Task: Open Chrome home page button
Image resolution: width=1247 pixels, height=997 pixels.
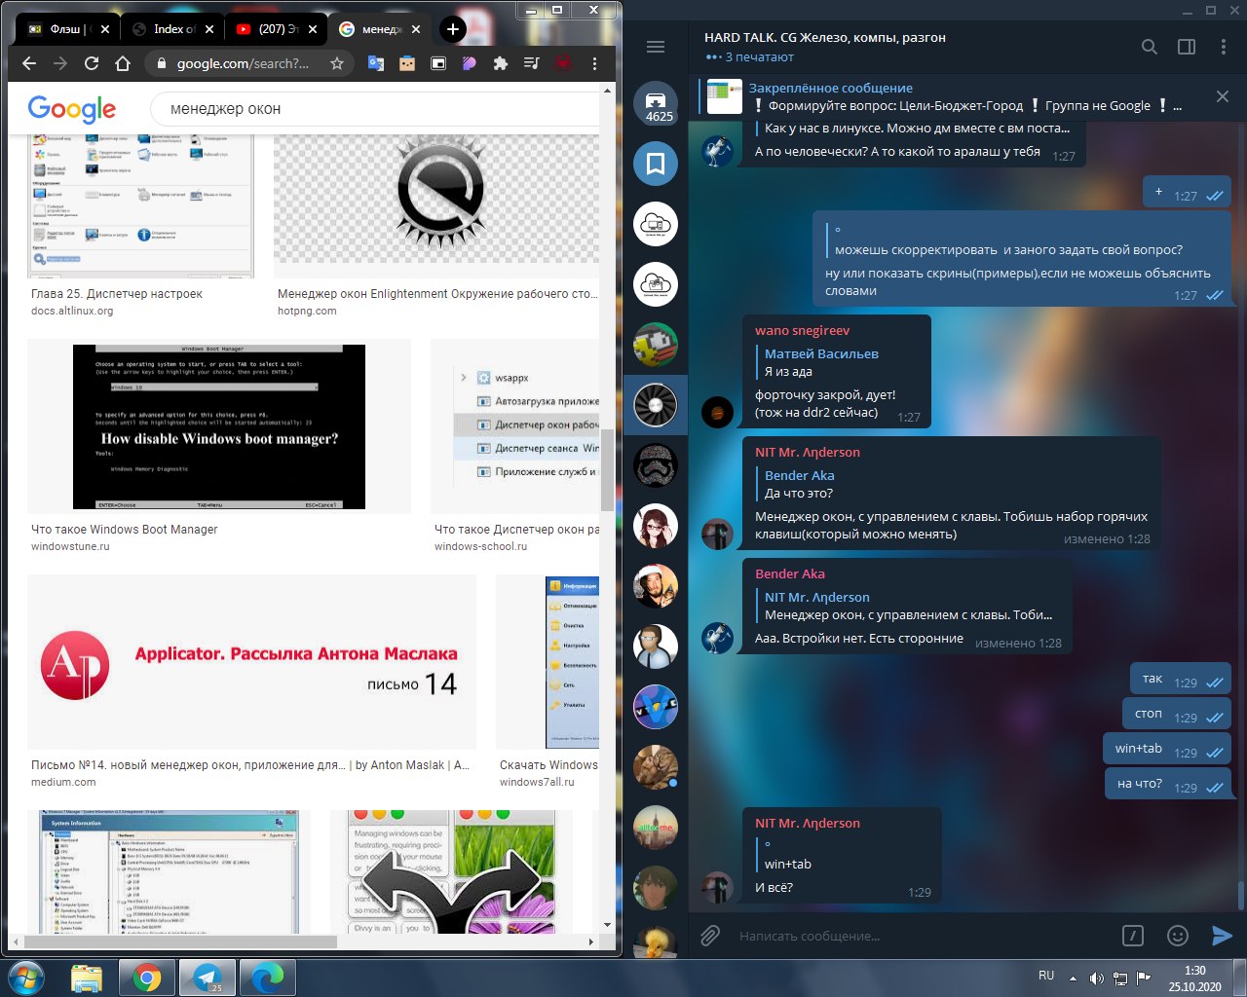Action: pos(123,63)
